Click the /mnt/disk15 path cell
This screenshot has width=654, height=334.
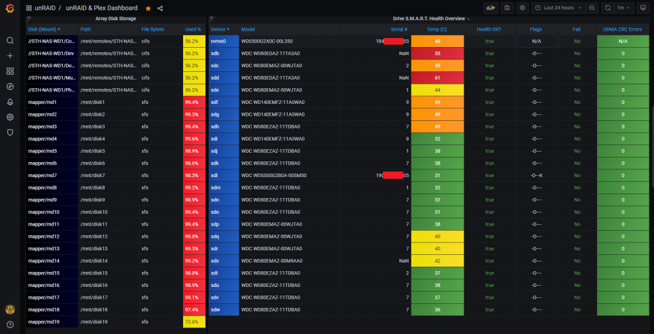pyautogui.click(x=109, y=273)
